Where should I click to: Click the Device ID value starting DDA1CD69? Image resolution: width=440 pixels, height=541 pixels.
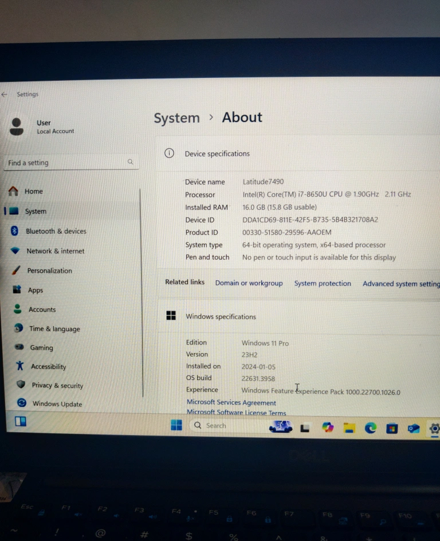coord(311,219)
